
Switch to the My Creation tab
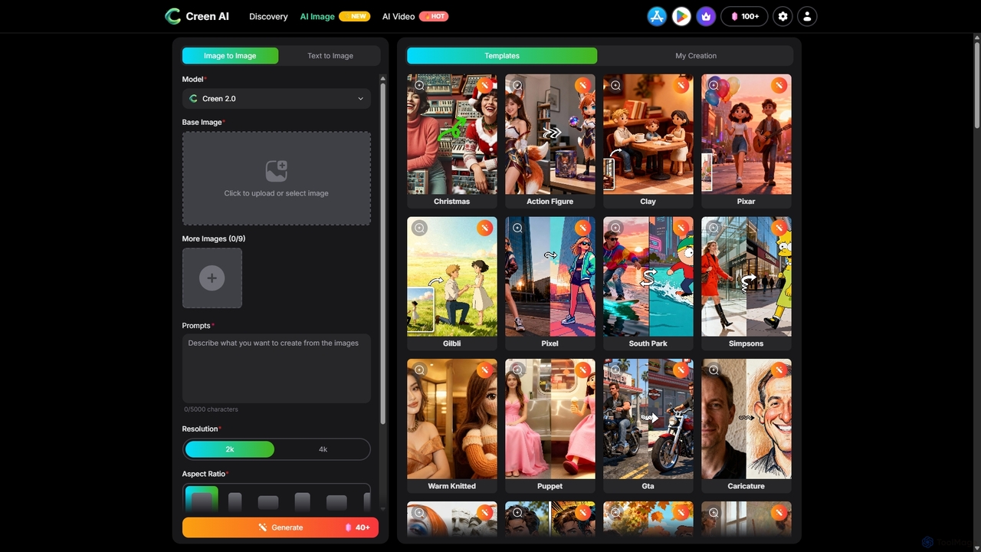click(x=696, y=55)
